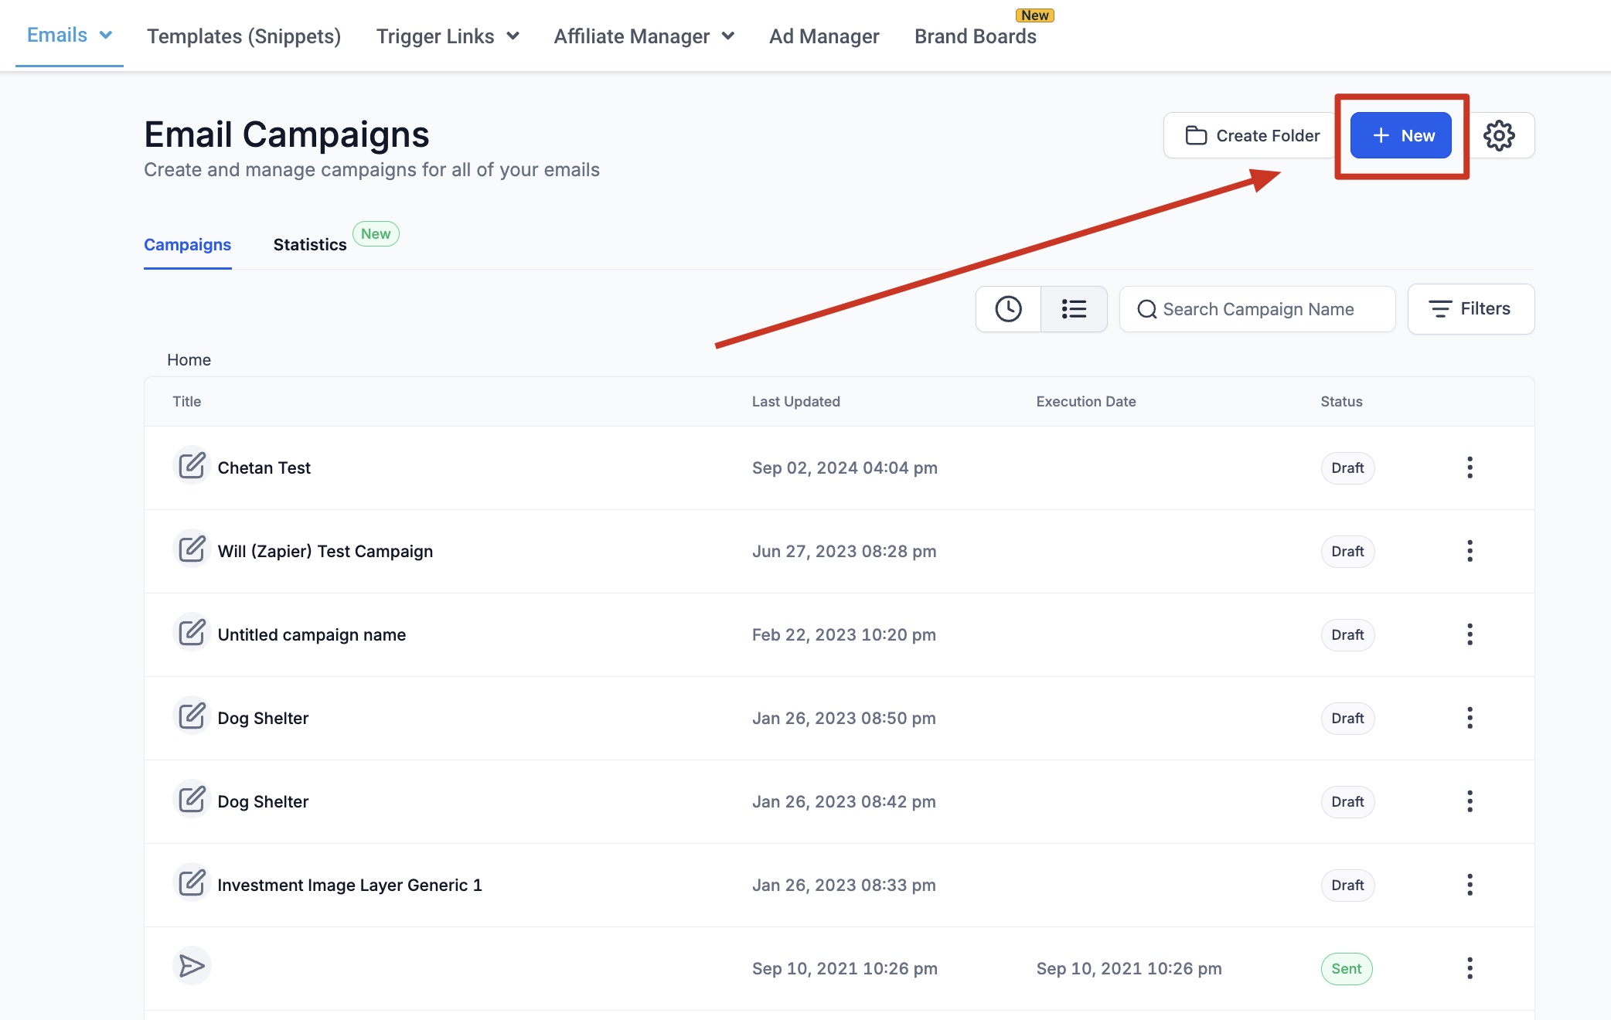
Task: Open the Brand Boards menu item
Action: [975, 36]
